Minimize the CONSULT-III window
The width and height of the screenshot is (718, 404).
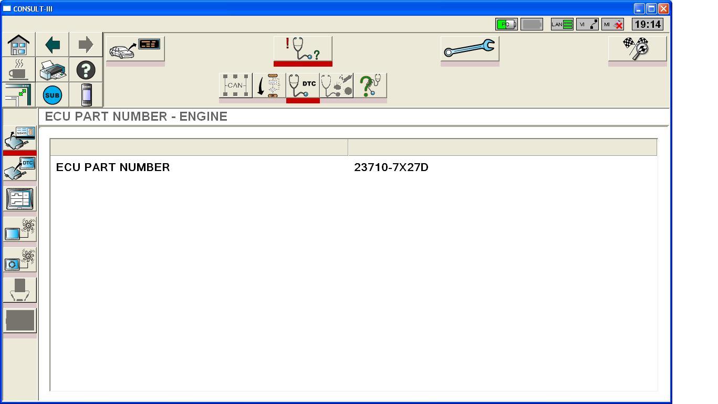(x=639, y=8)
